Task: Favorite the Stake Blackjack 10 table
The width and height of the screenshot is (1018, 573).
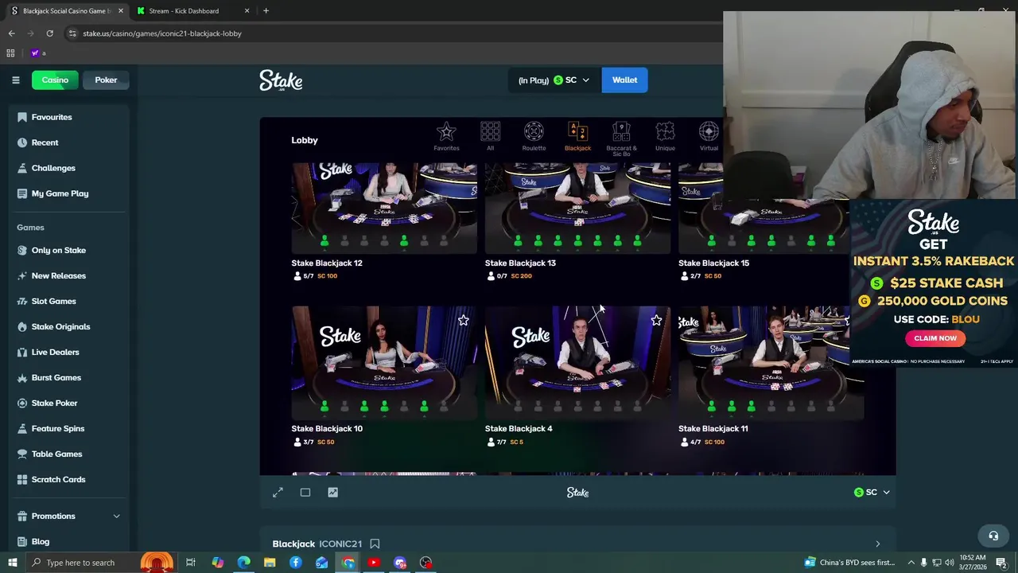Action: click(463, 320)
